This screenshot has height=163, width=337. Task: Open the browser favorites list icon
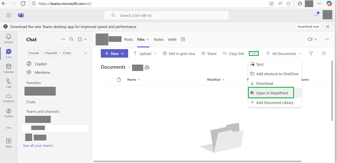pos(300,4)
